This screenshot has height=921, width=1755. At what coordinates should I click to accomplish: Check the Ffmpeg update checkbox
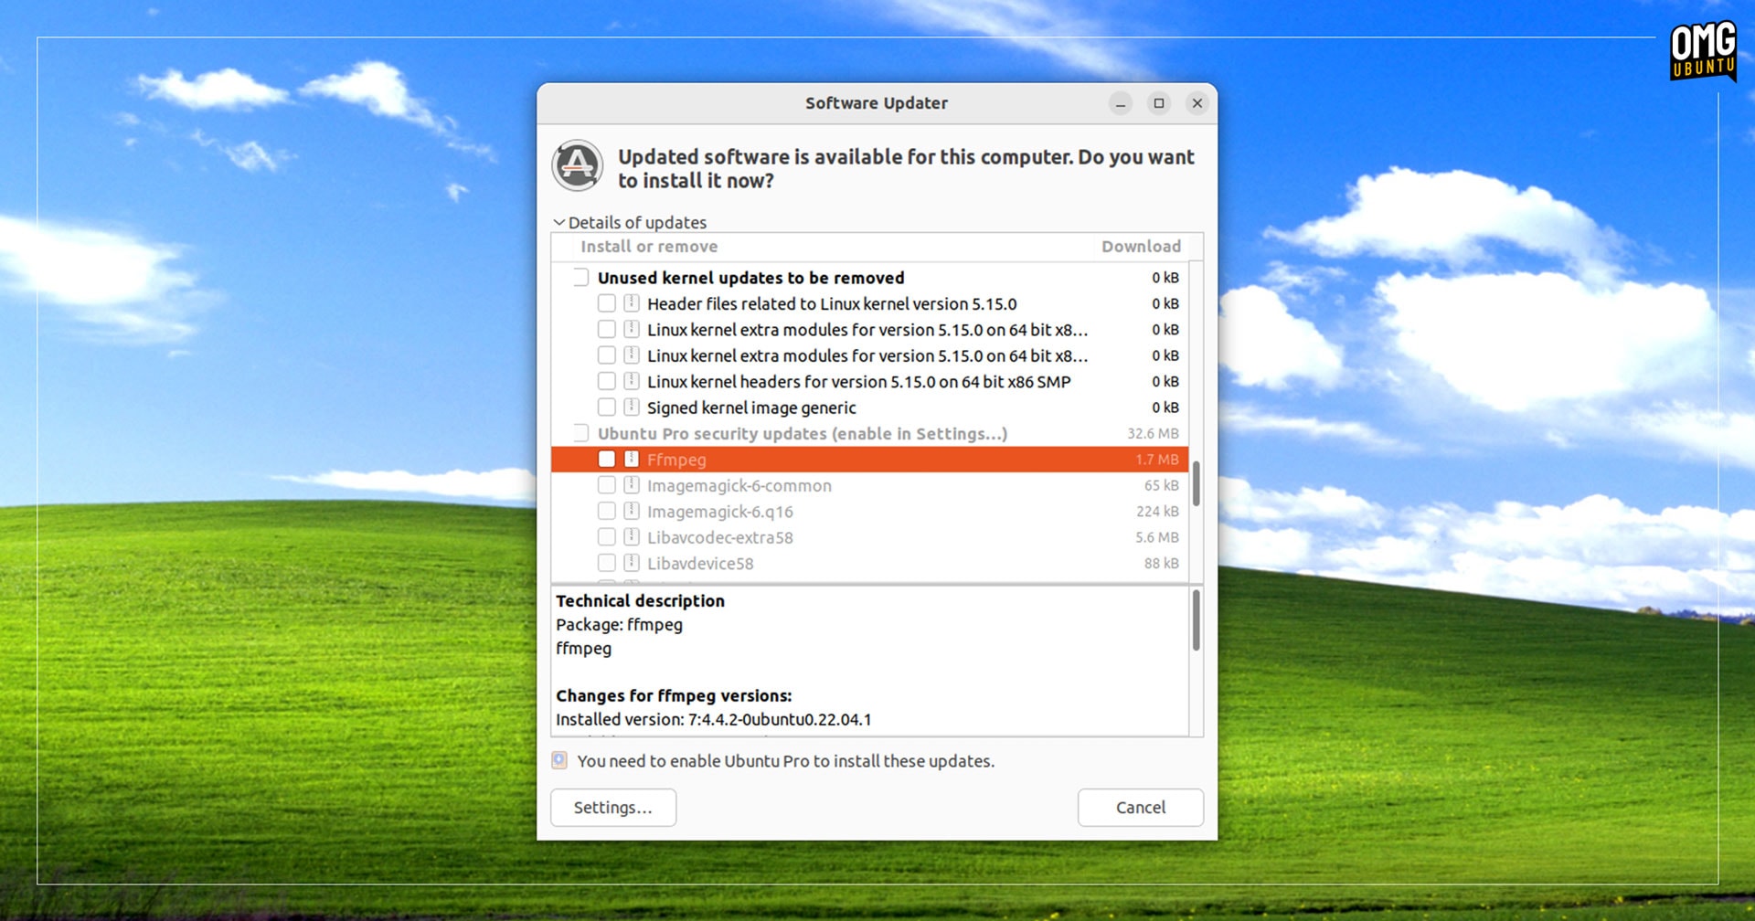(606, 460)
